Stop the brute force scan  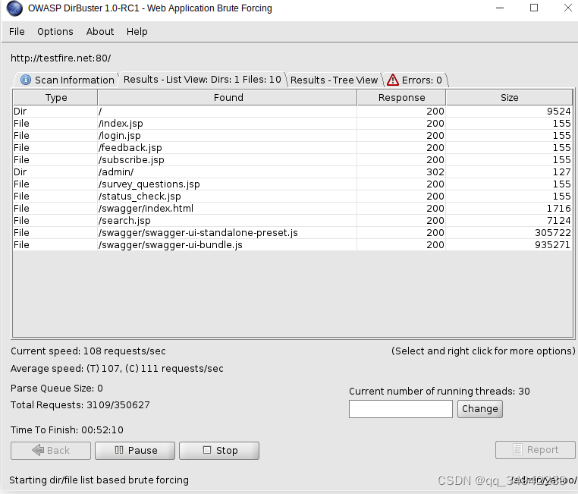(x=219, y=451)
